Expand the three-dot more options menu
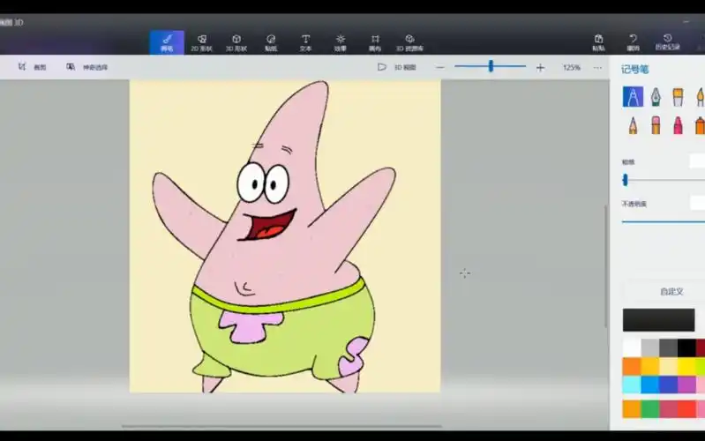This screenshot has height=441, width=705. click(x=596, y=67)
